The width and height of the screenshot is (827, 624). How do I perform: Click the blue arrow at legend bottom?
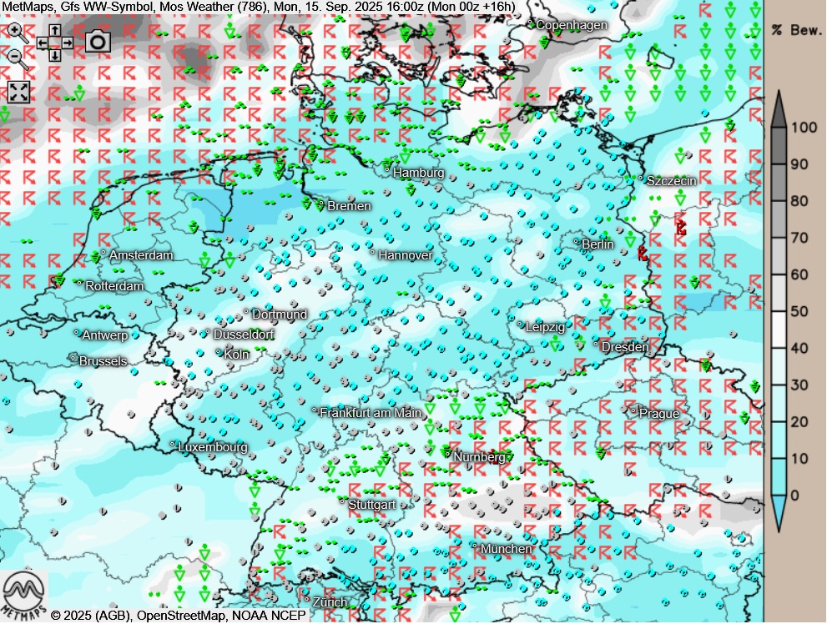(778, 513)
